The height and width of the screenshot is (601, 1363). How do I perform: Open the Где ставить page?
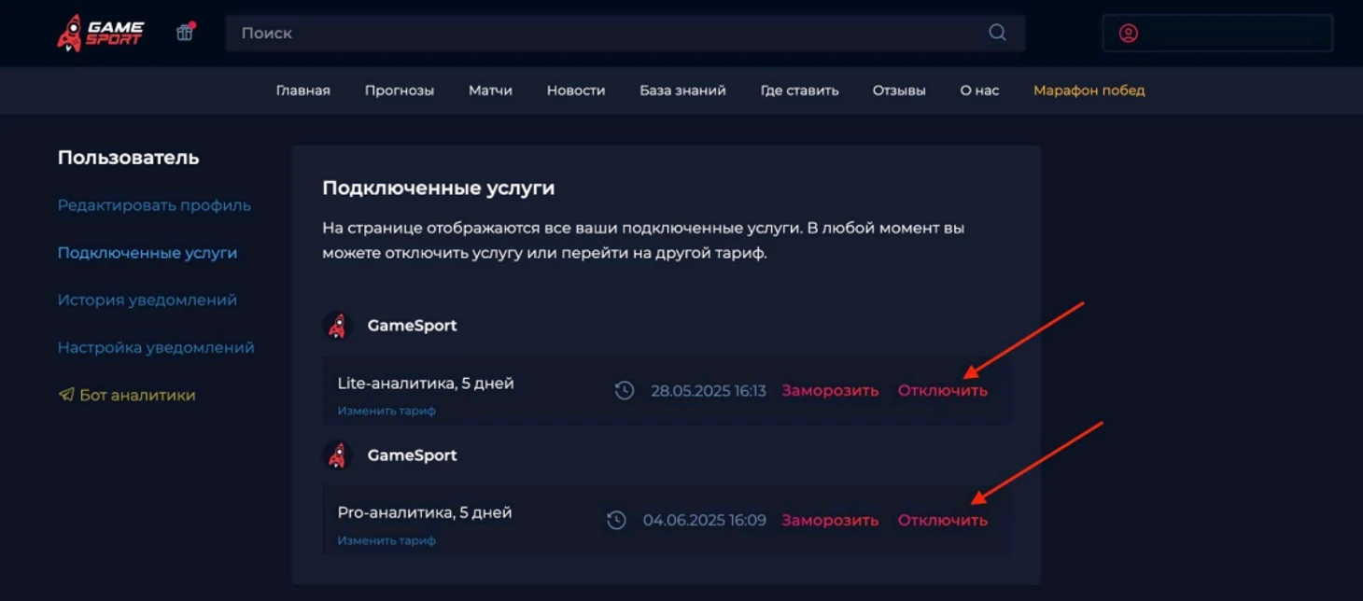(x=799, y=91)
